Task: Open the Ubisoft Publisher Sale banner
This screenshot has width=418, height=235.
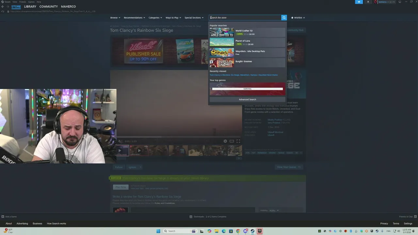Action: pos(144,51)
